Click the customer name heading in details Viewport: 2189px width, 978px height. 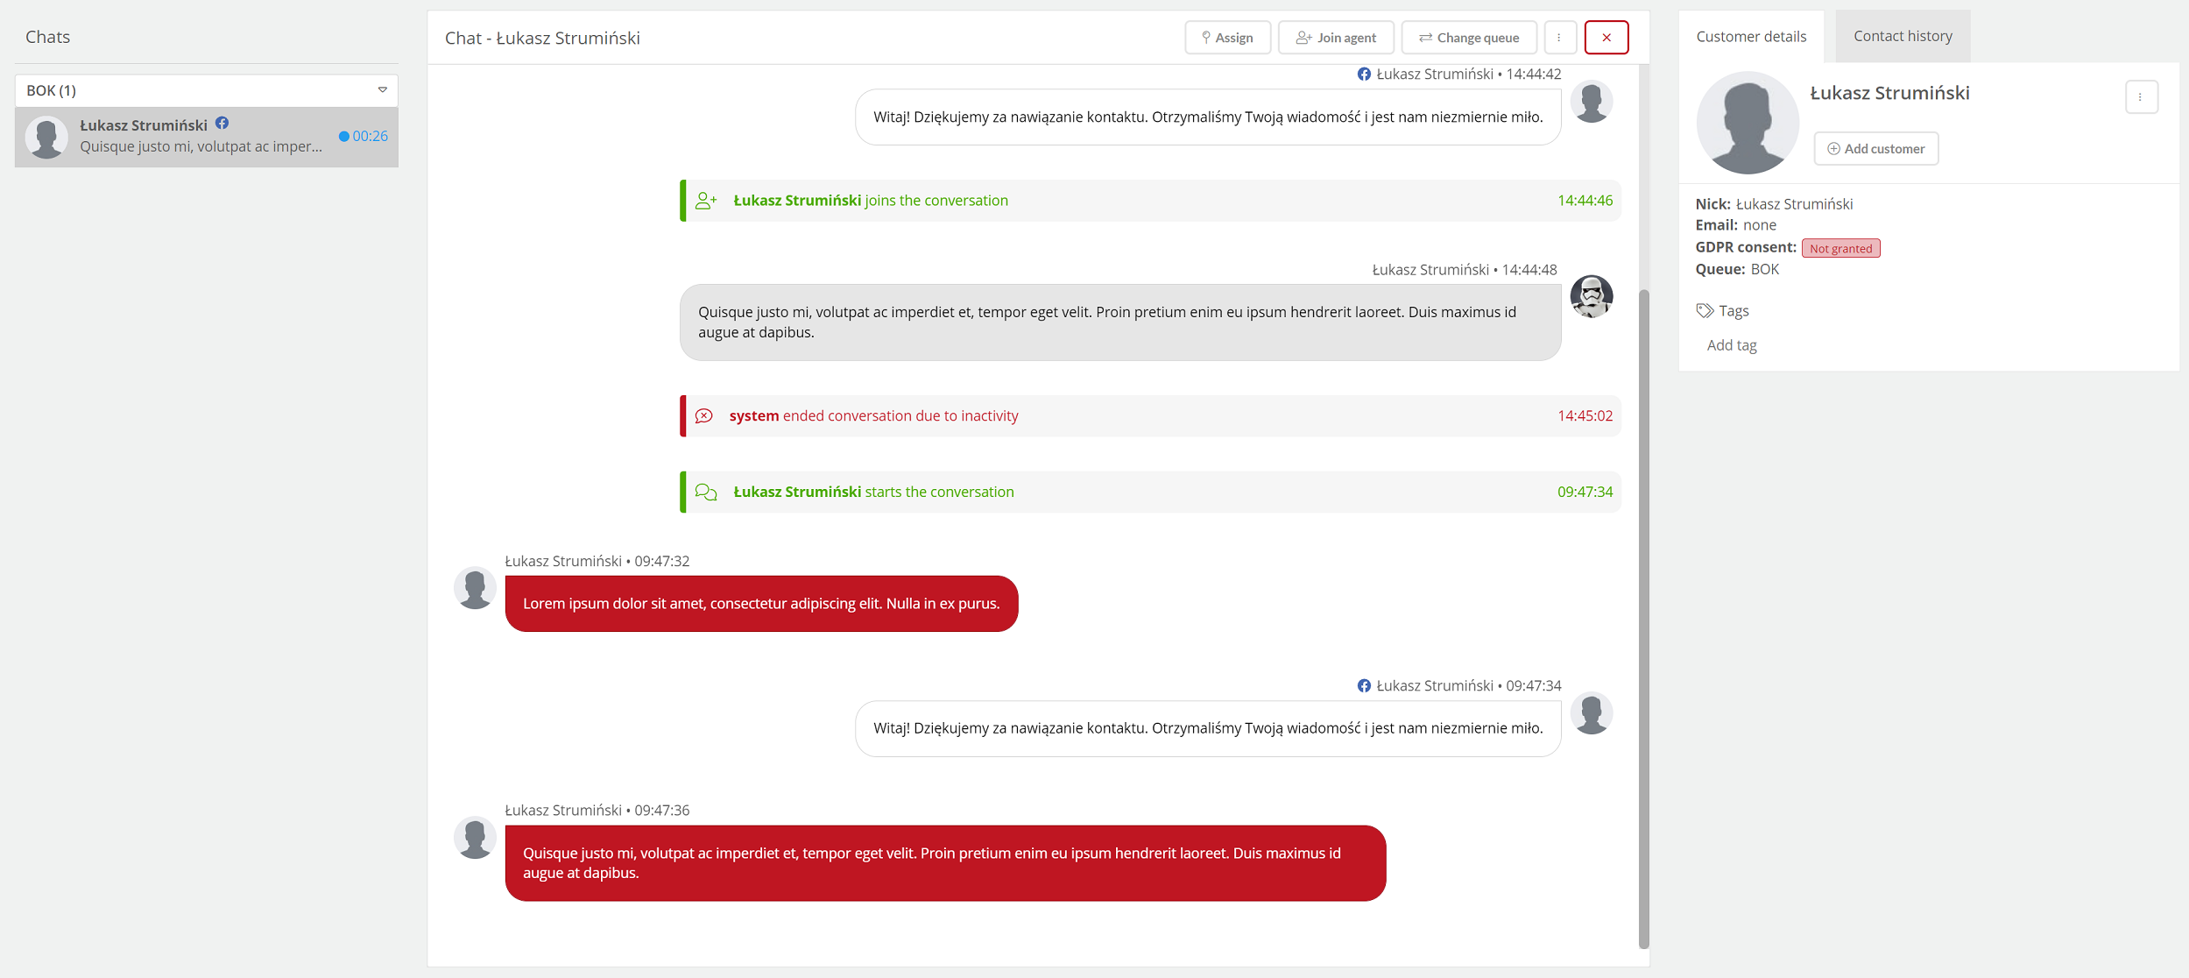(1889, 93)
